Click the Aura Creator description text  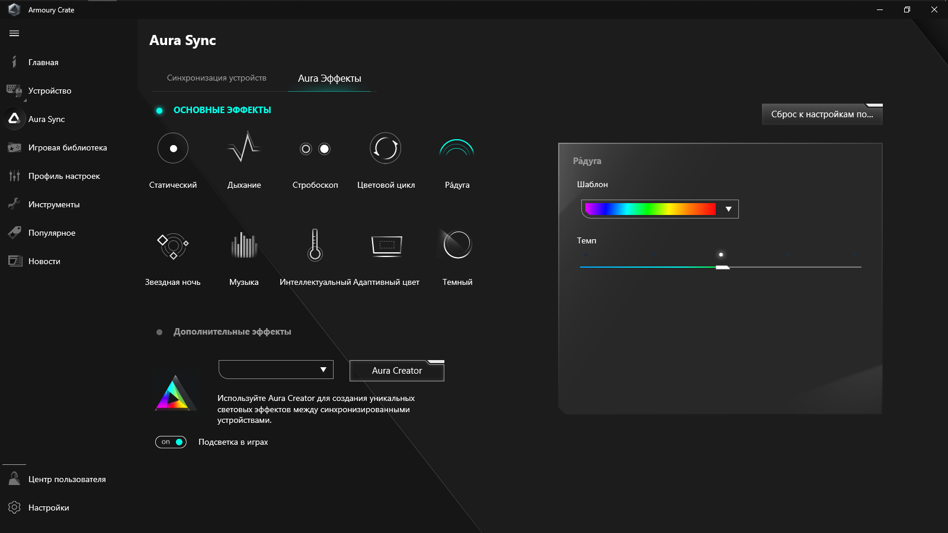(x=316, y=409)
